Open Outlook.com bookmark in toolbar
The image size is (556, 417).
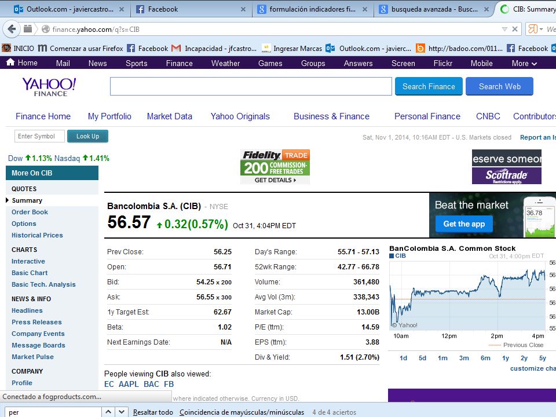tap(368, 48)
